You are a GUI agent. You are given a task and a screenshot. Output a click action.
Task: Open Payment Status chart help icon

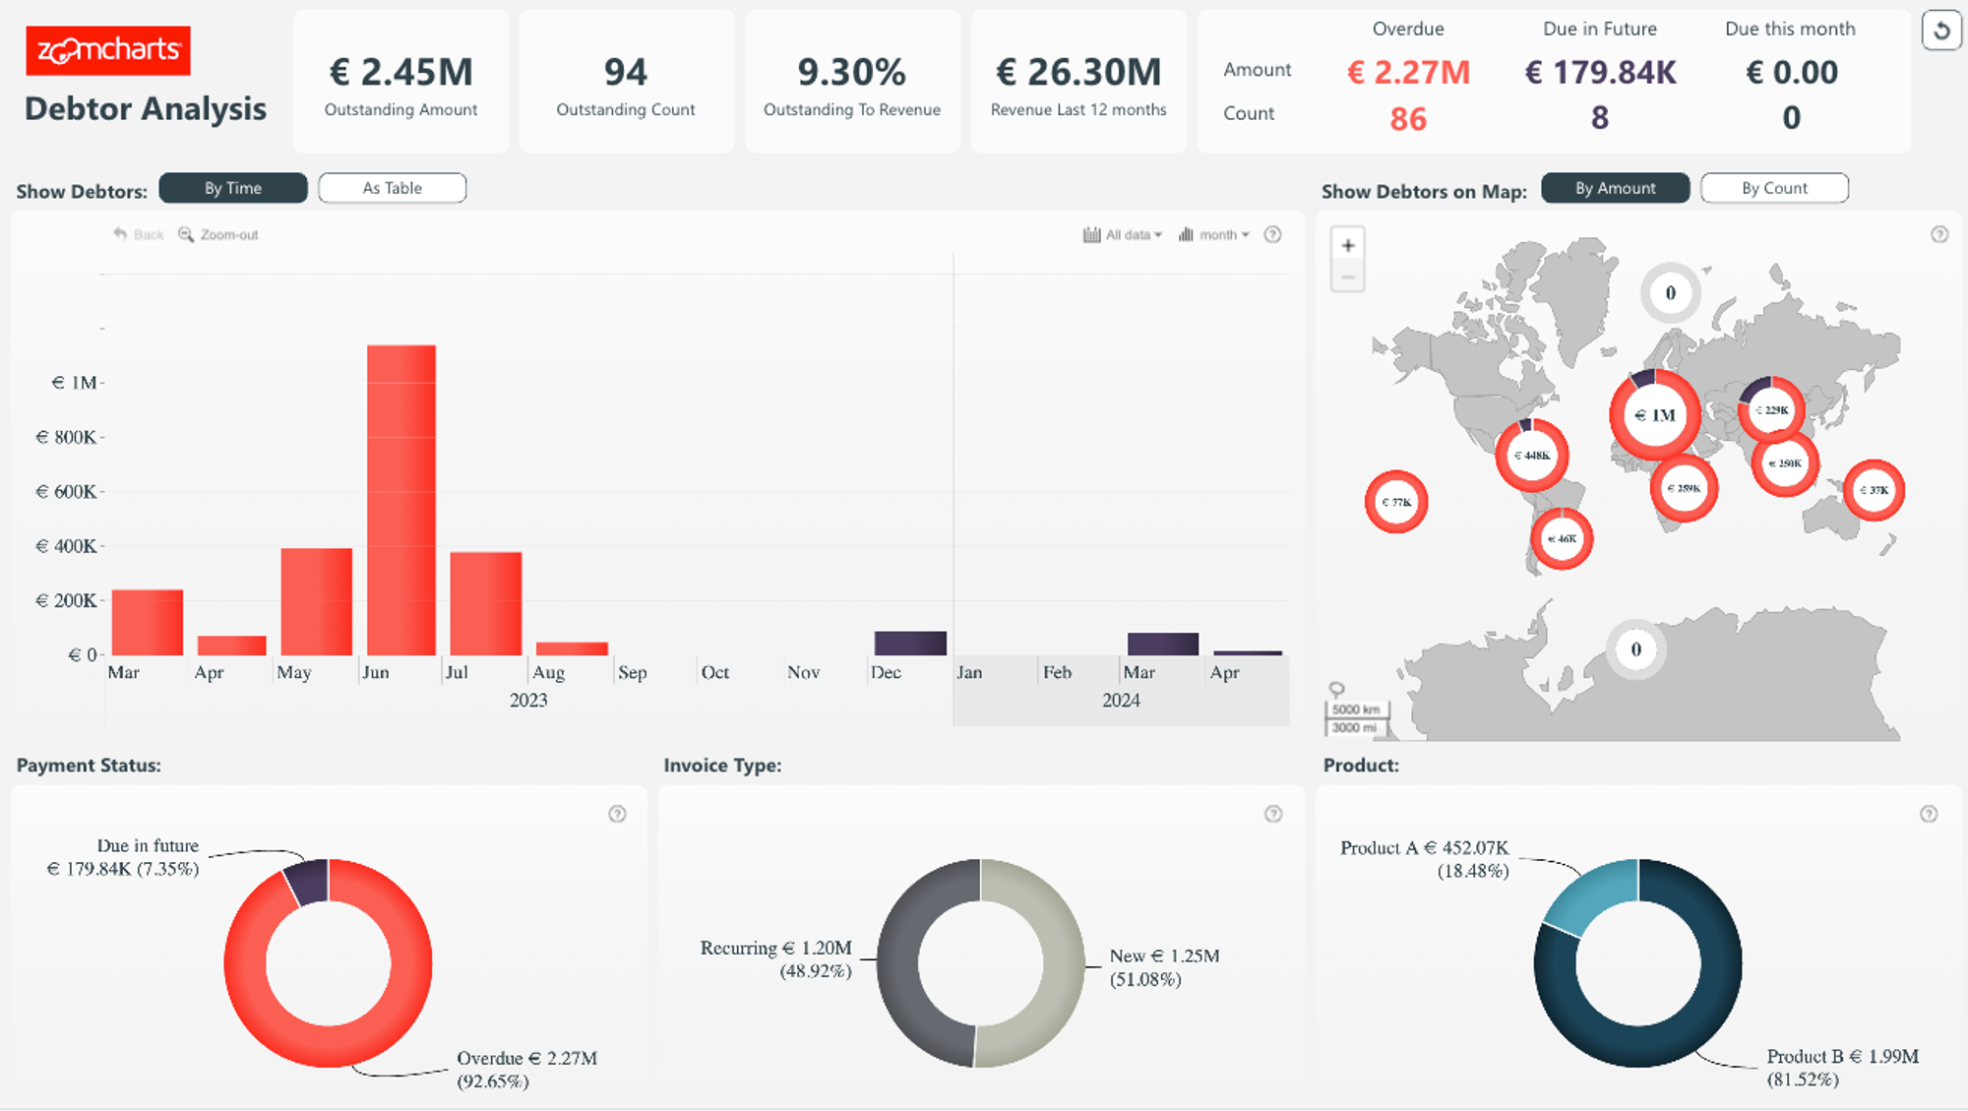point(617,814)
